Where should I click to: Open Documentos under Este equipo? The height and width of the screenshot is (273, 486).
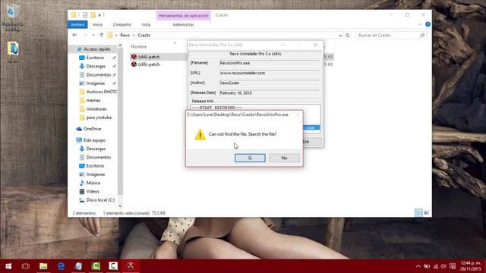click(98, 157)
